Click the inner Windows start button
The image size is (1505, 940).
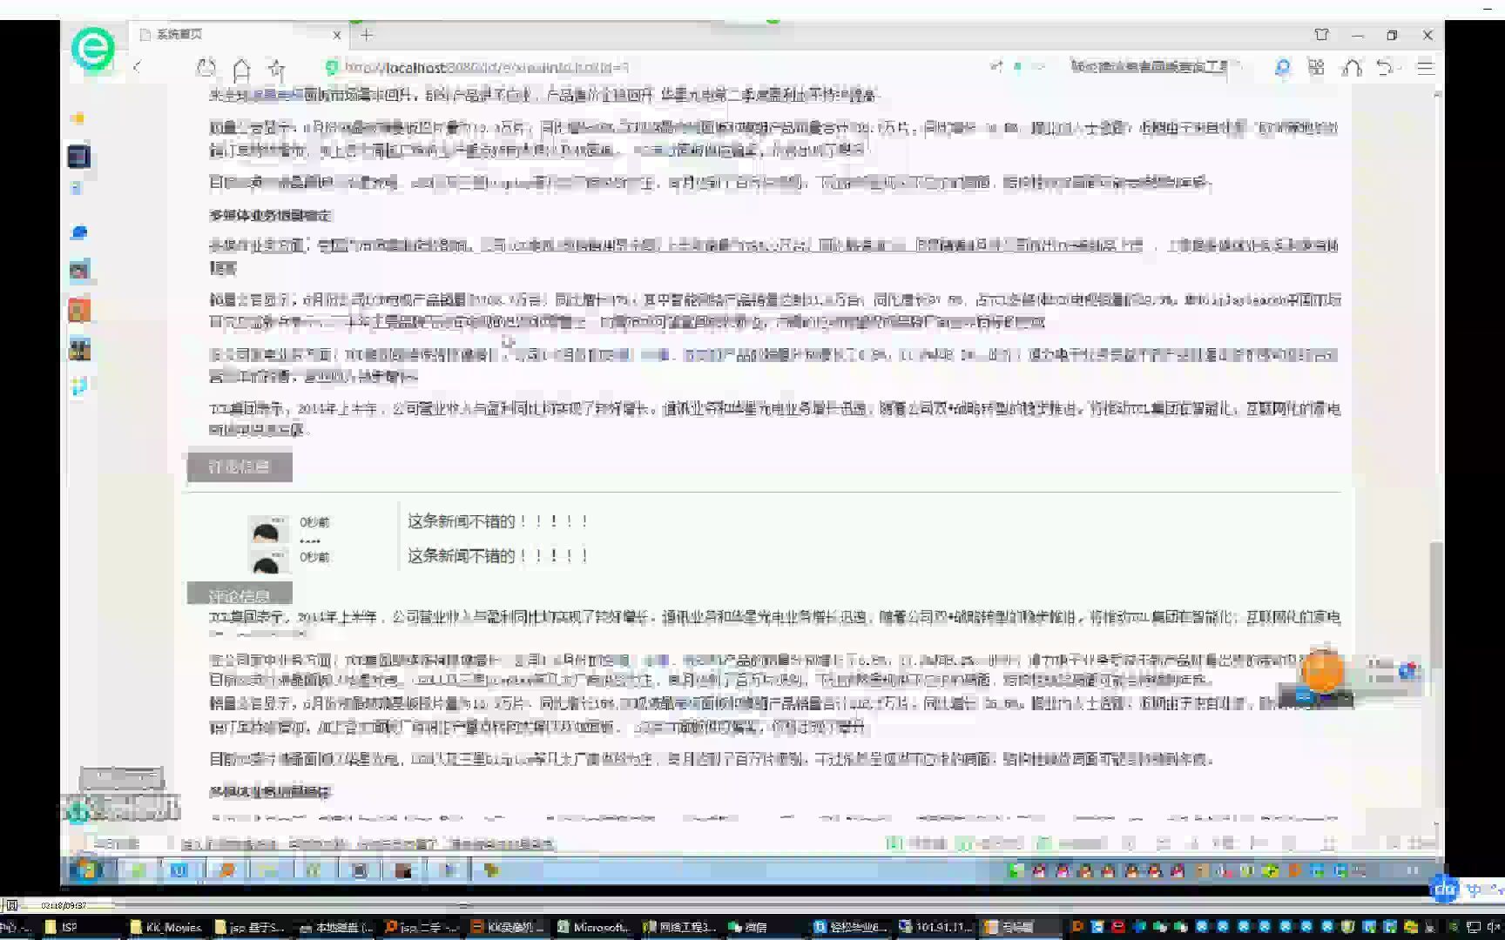point(86,869)
